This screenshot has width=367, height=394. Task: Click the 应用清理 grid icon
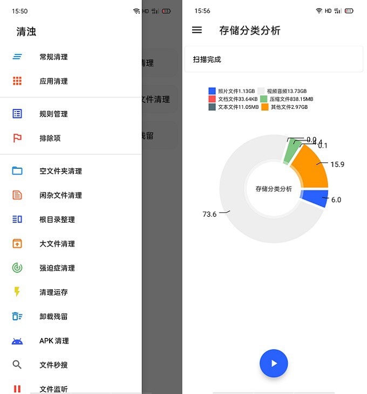(17, 81)
